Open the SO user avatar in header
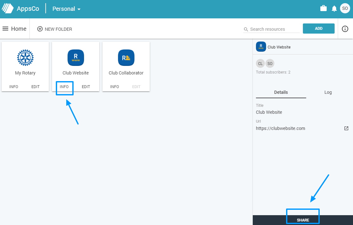 (x=345, y=8)
